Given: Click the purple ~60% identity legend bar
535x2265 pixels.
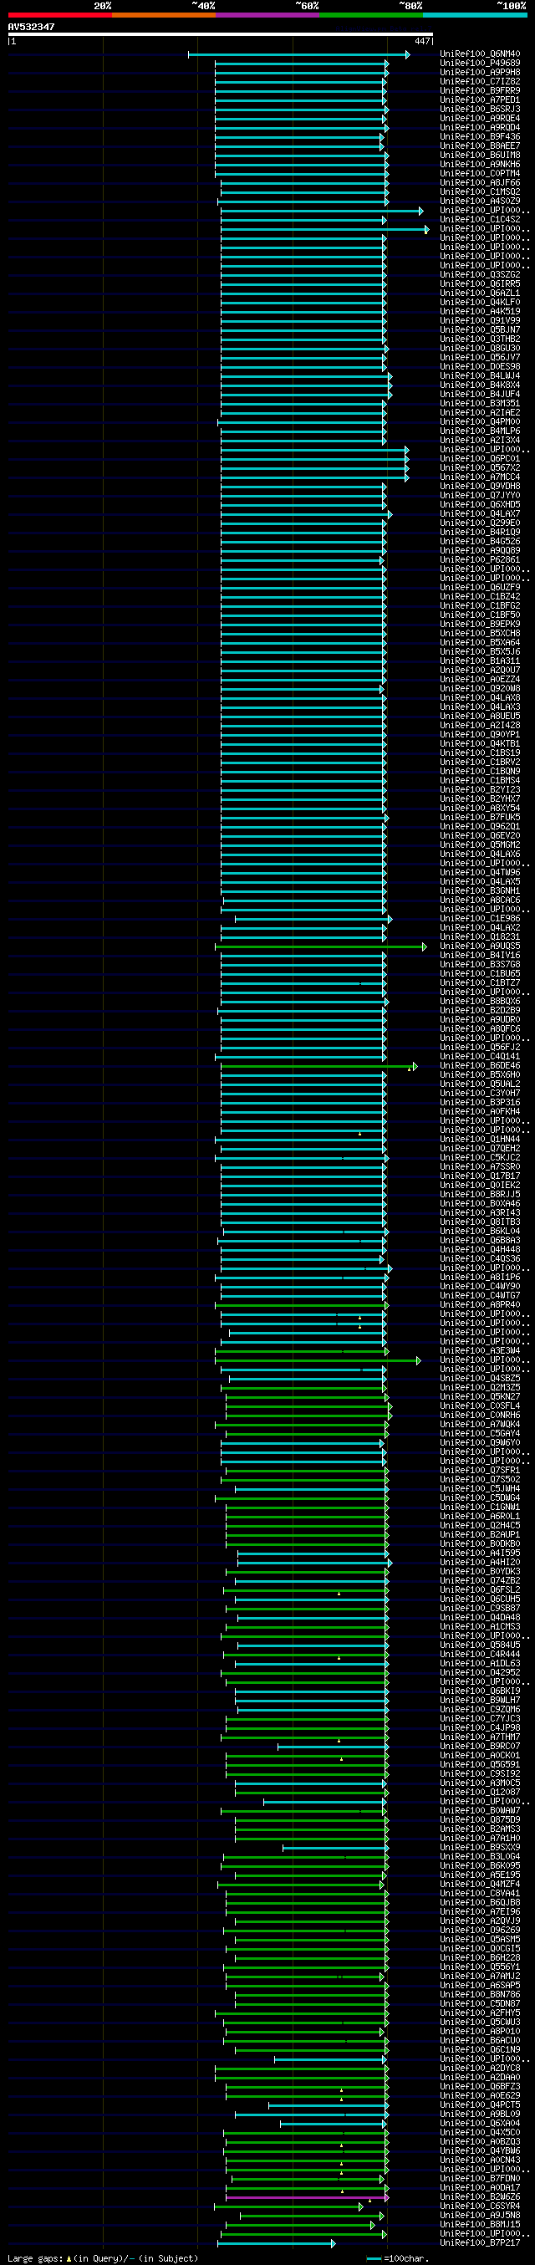Looking at the screenshot, I should pos(267,15).
